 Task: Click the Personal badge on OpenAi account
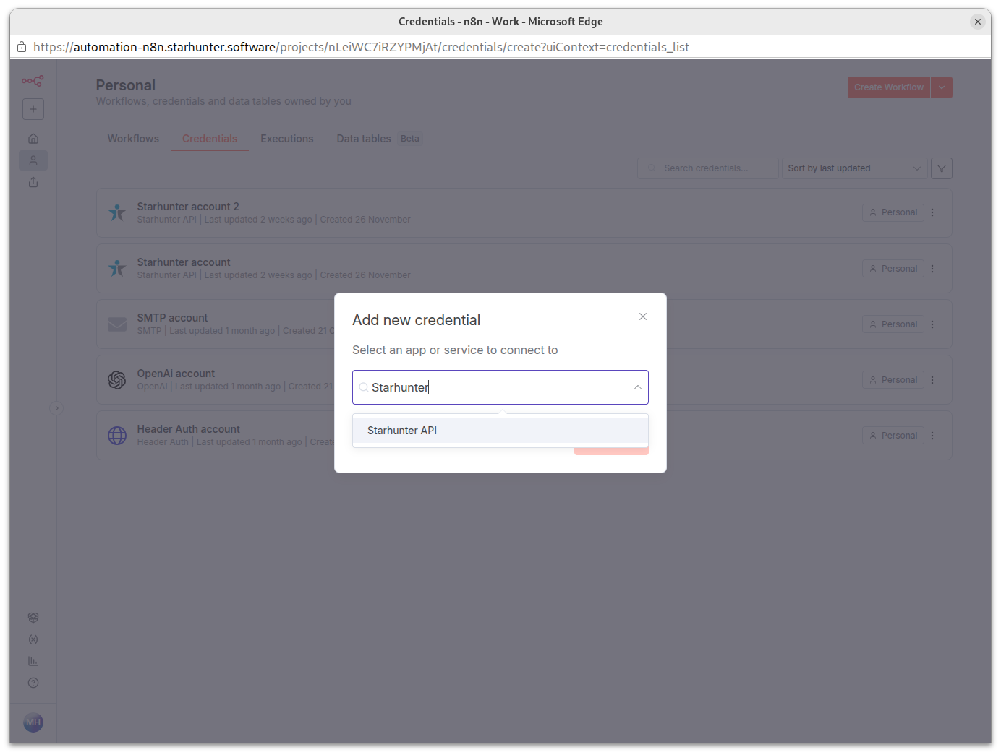[x=893, y=380]
